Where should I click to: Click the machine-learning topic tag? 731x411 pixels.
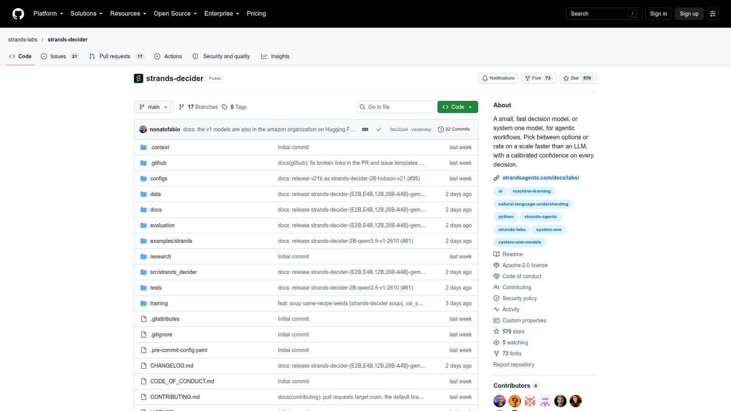pyautogui.click(x=532, y=191)
